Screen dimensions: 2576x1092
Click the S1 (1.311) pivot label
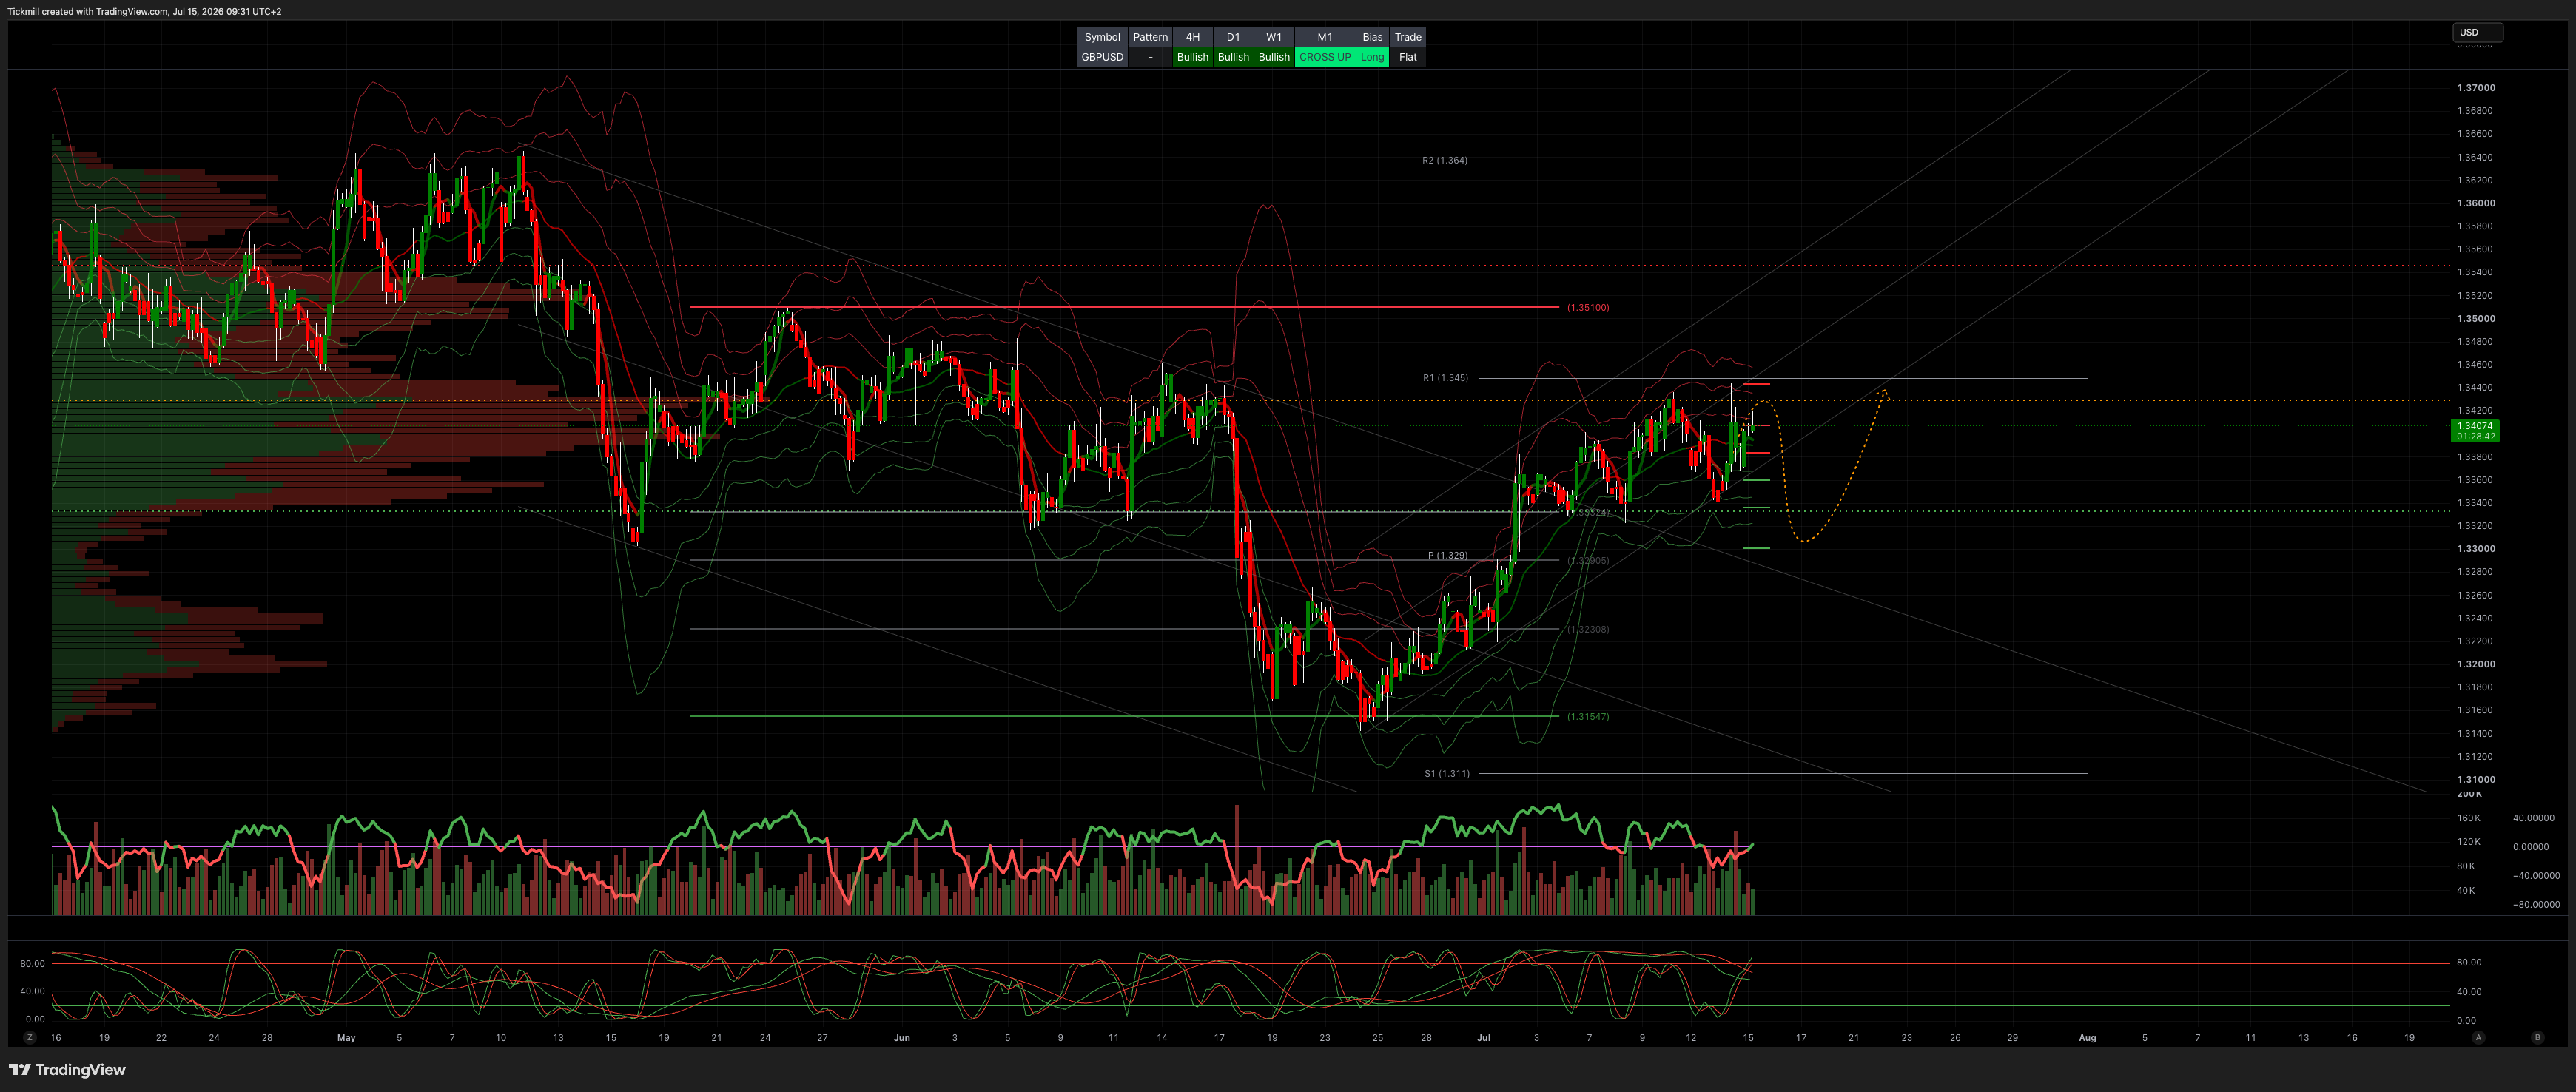pyautogui.click(x=1447, y=773)
